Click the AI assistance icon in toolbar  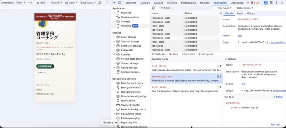click(266, 3)
